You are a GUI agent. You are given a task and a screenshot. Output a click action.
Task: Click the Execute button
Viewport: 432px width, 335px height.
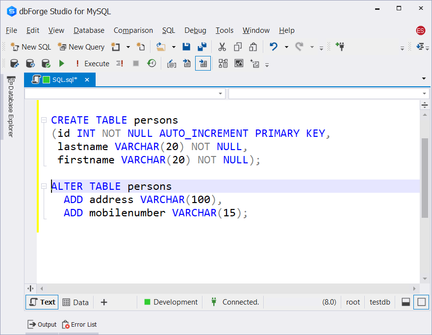coord(93,64)
